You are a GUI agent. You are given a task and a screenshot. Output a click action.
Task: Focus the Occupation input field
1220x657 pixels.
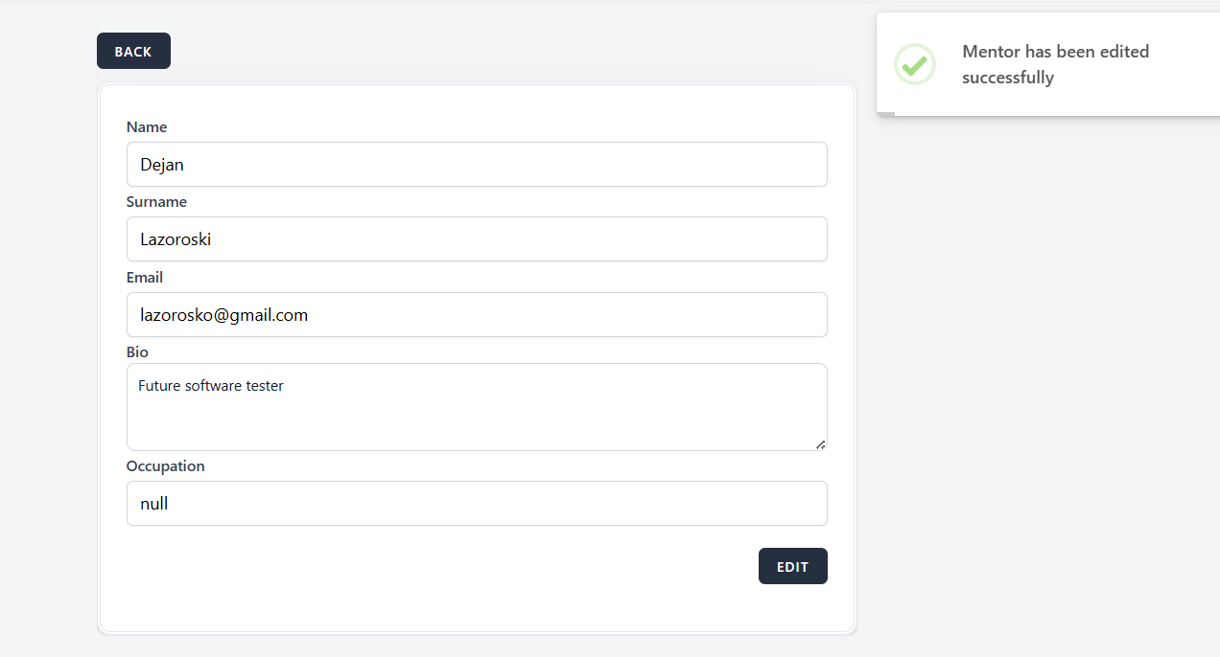pyautogui.click(x=477, y=504)
